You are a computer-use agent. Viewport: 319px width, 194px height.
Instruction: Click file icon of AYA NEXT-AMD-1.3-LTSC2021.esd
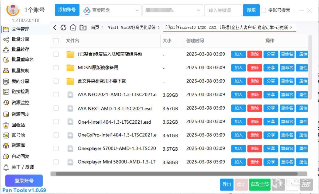70,108
